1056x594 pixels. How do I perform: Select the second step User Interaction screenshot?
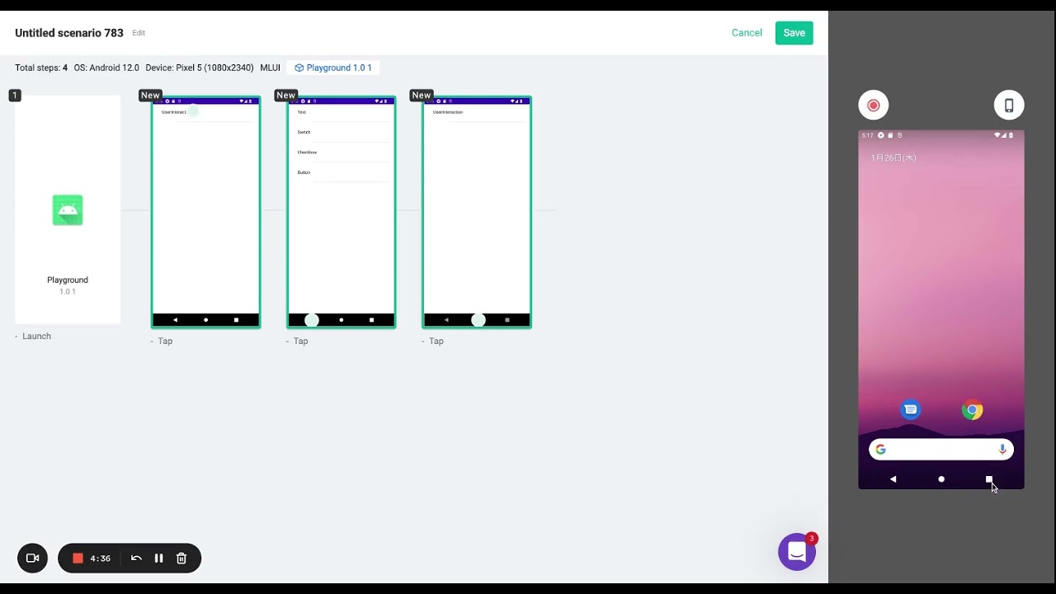click(x=205, y=212)
